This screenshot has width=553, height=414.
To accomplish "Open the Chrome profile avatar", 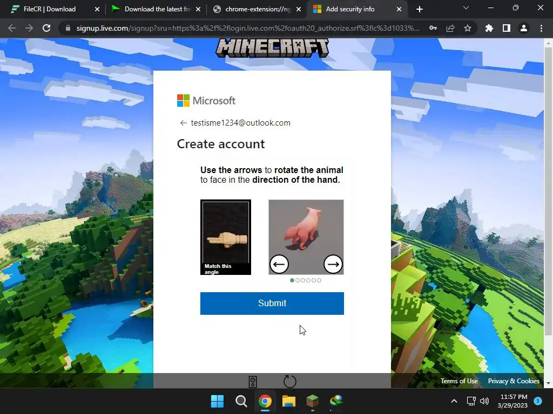I will [x=524, y=28].
